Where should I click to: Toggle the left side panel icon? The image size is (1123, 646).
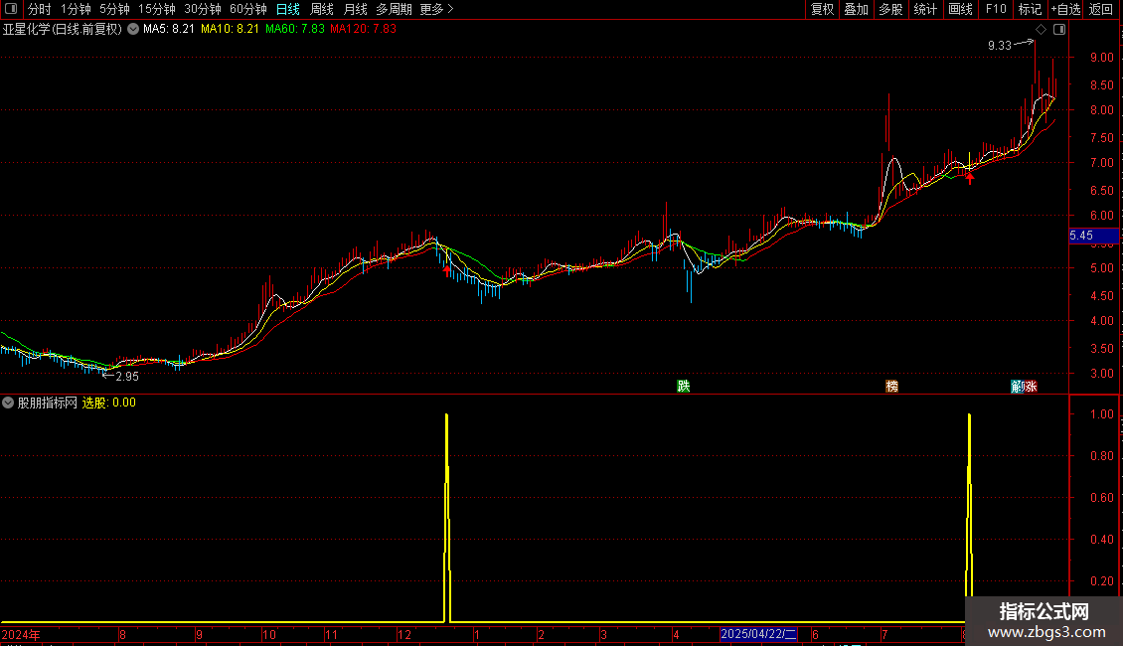tap(11, 9)
